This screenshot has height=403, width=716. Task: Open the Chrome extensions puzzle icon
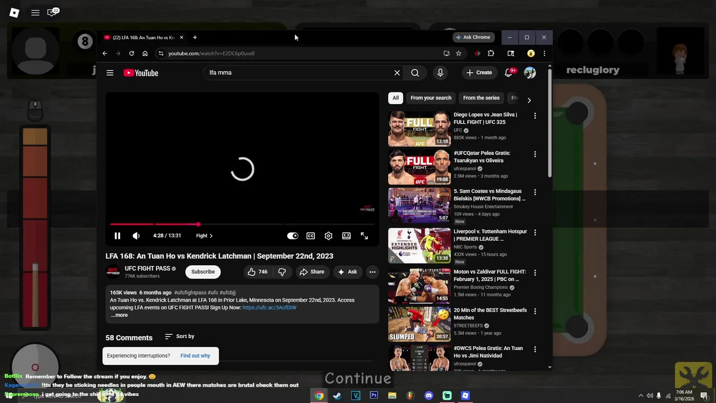pos(491,53)
